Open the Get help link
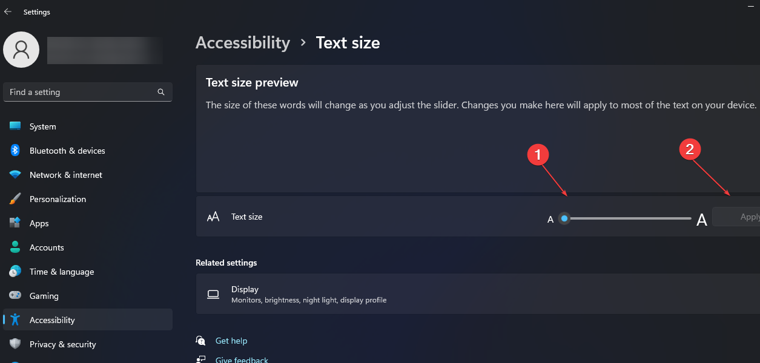This screenshot has height=363, width=760. tap(231, 341)
